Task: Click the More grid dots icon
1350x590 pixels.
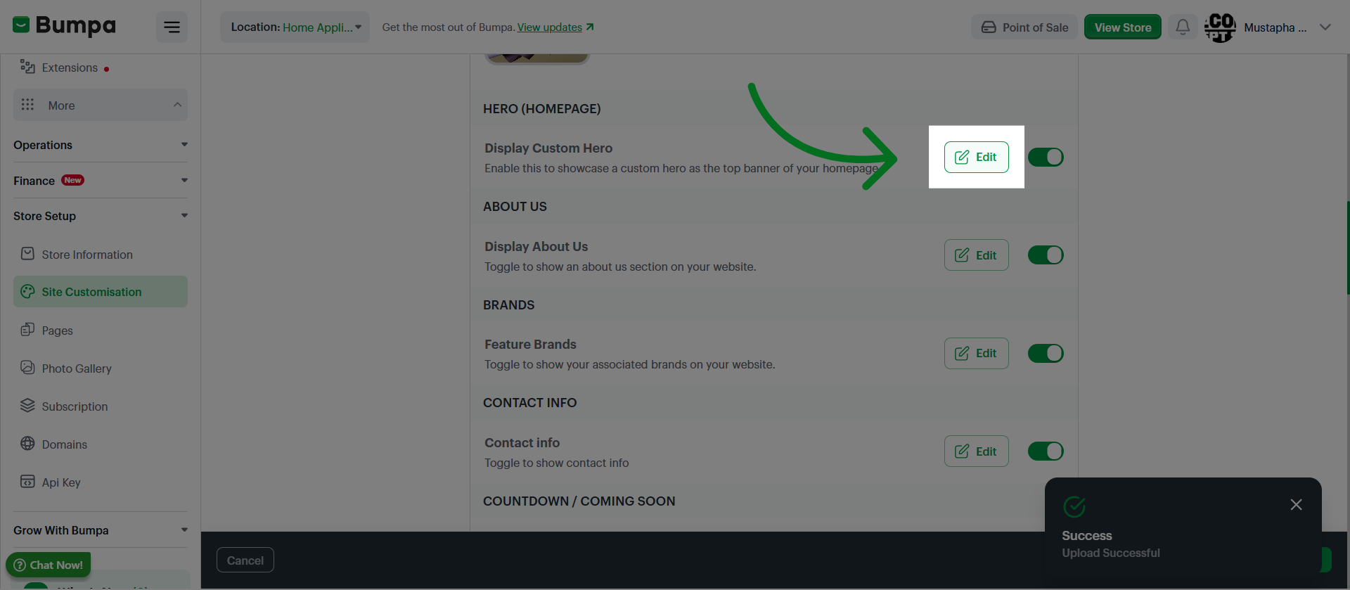Action: coord(27,105)
